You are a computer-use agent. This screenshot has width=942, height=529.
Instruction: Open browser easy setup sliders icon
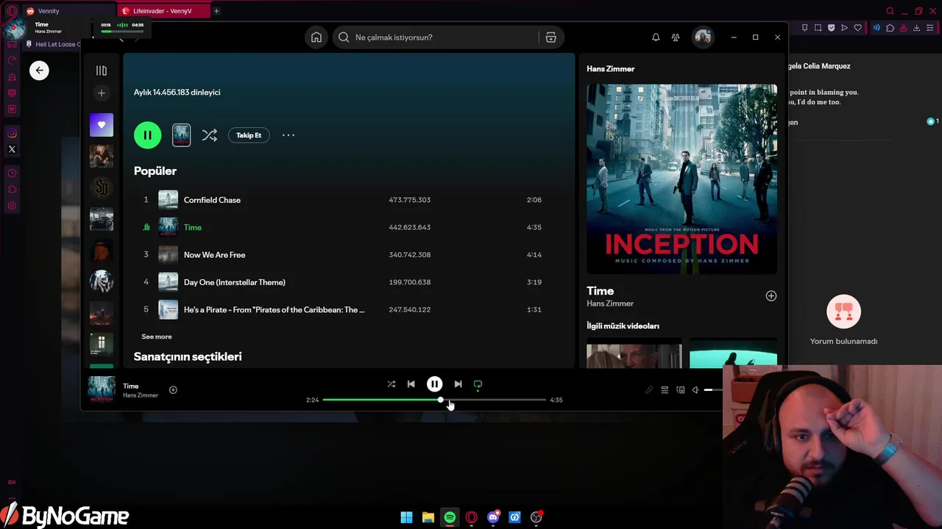tap(929, 28)
